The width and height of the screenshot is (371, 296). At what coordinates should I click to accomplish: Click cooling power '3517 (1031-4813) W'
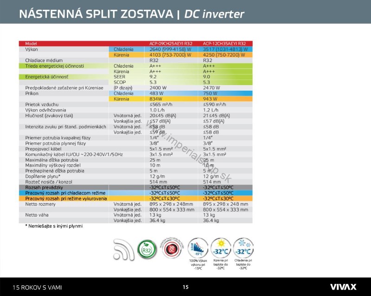pos(225,49)
